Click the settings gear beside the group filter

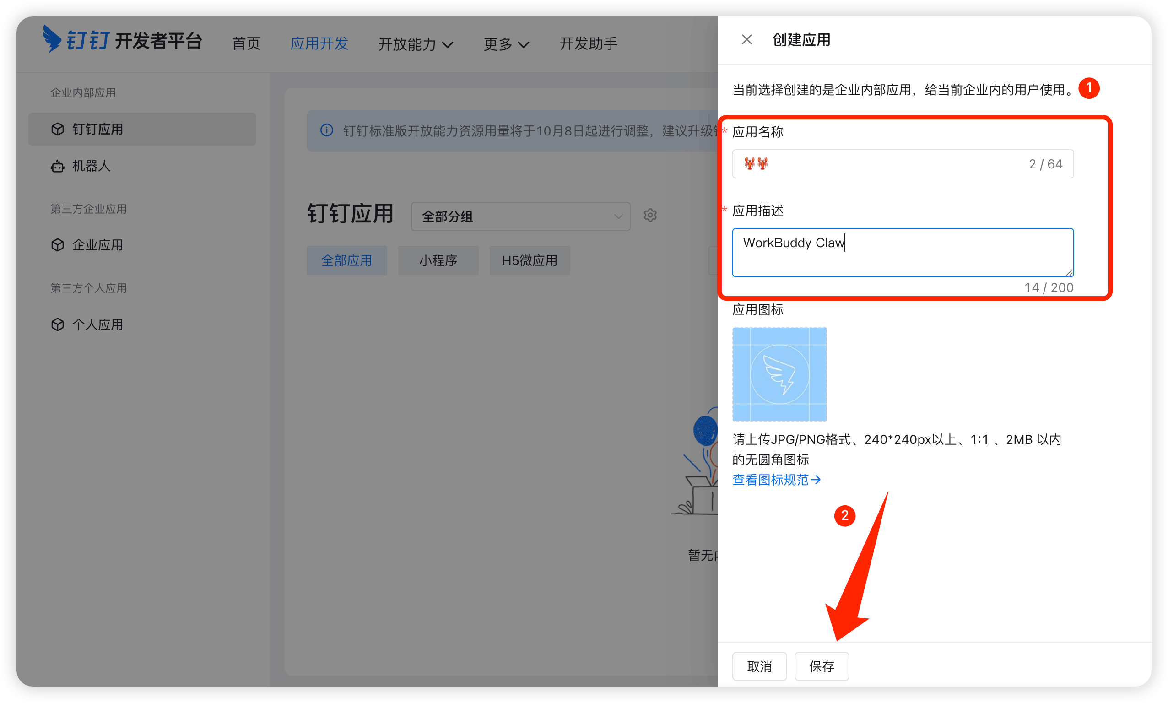pyautogui.click(x=650, y=215)
